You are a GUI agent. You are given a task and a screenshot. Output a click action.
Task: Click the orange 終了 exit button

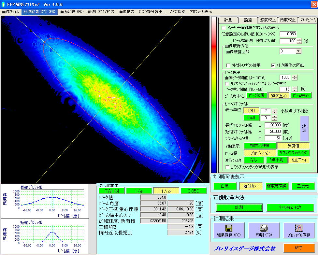298,248
